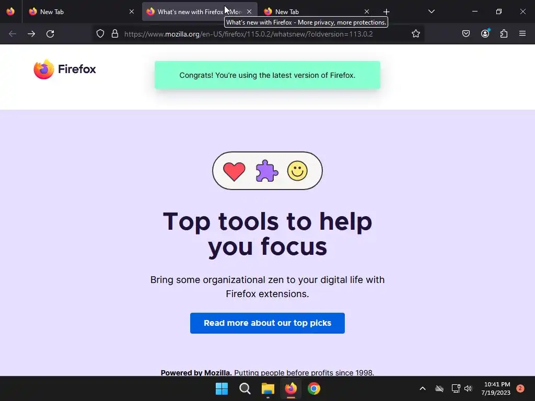Open notifications badge showing 2
The height and width of the screenshot is (401, 535).
520,388
